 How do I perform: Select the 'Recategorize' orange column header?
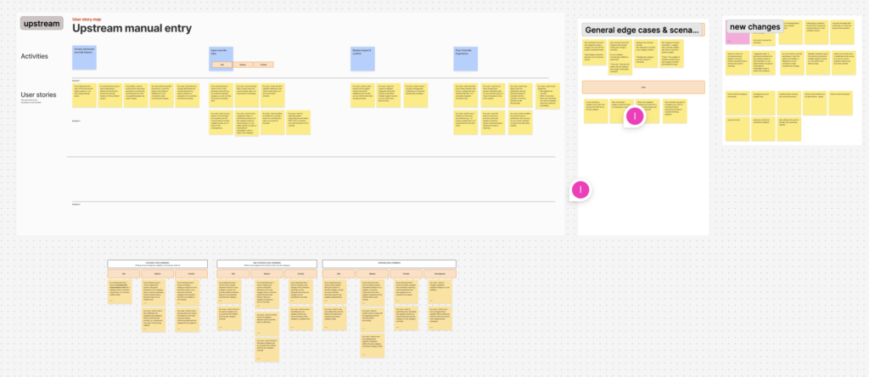pyautogui.click(x=440, y=275)
